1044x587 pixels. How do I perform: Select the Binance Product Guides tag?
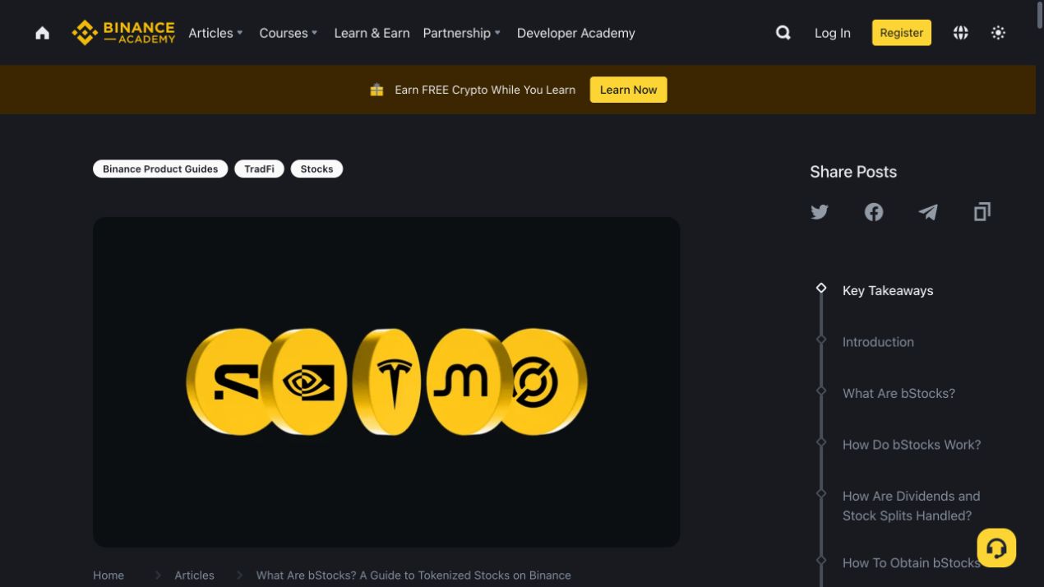pos(160,169)
